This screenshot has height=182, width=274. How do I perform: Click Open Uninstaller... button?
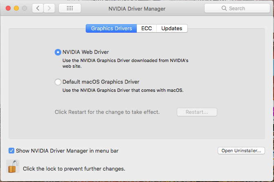(x=241, y=151)
